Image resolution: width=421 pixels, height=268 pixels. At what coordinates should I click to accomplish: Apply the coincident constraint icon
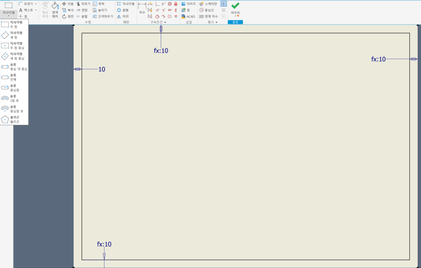[157, 4]
